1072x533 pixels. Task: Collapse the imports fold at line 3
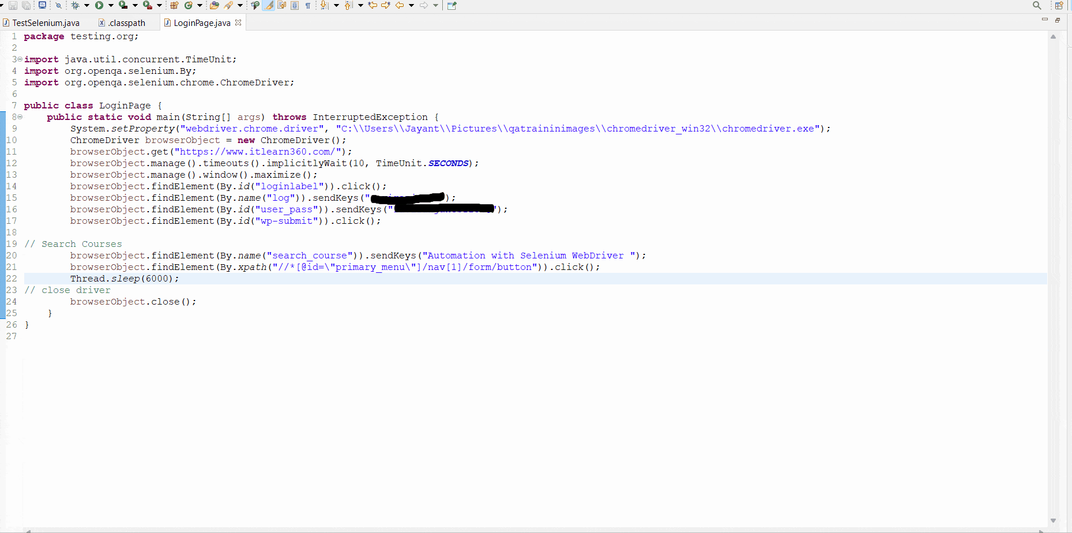coord(20,59)
